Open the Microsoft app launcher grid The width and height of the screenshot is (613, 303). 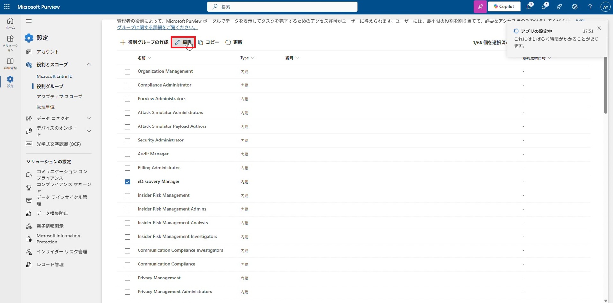pyautogui.click(x=7, y=7)
